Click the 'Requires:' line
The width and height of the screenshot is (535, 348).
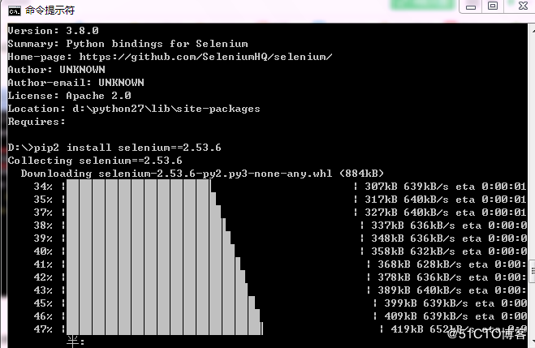(37, 122)
